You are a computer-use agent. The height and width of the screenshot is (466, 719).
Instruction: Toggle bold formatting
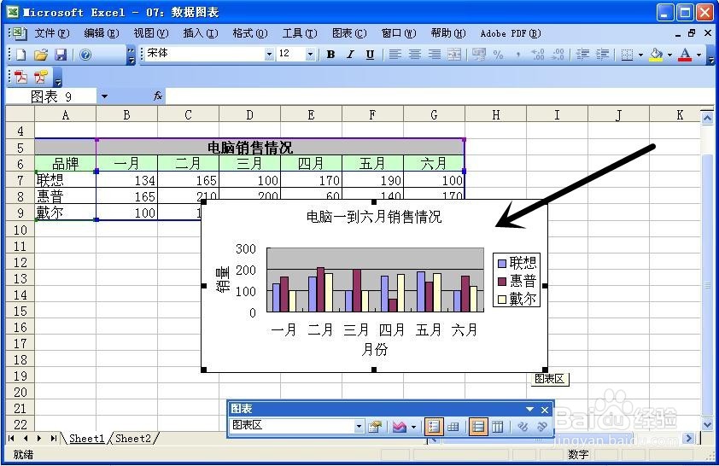pyautogui.click(x=330, y=55)
